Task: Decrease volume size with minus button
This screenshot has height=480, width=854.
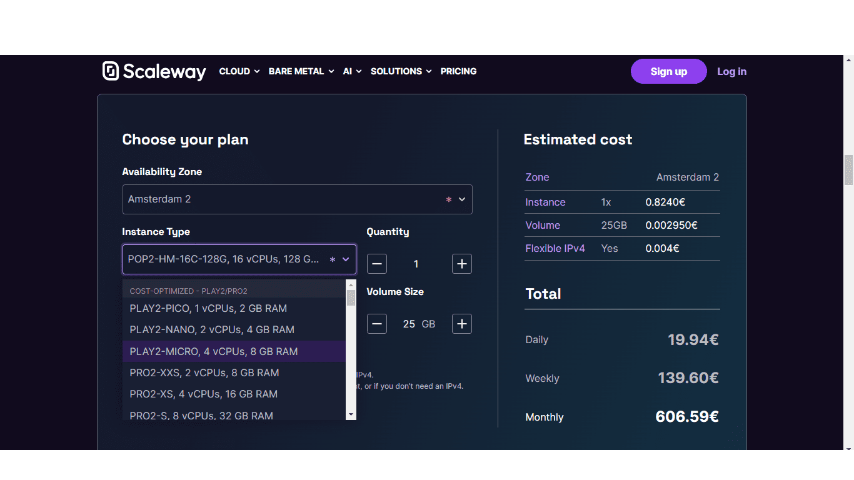Action: pyautogui.click(x=377, y=324)
